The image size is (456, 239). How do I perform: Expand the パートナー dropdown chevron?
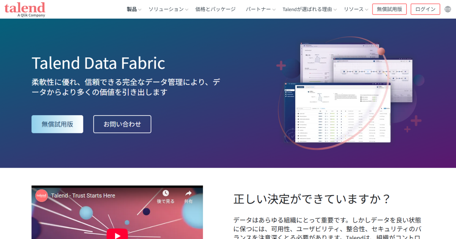tap(274, 10)
